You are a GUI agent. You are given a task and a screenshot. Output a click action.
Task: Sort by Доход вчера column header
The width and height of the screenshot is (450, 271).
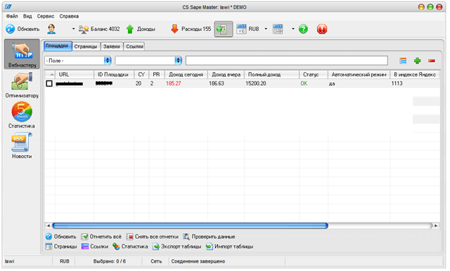pos(226,74)
